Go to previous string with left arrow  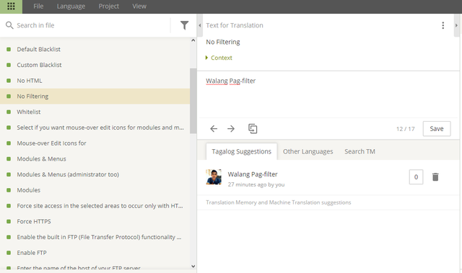(214, 128)
